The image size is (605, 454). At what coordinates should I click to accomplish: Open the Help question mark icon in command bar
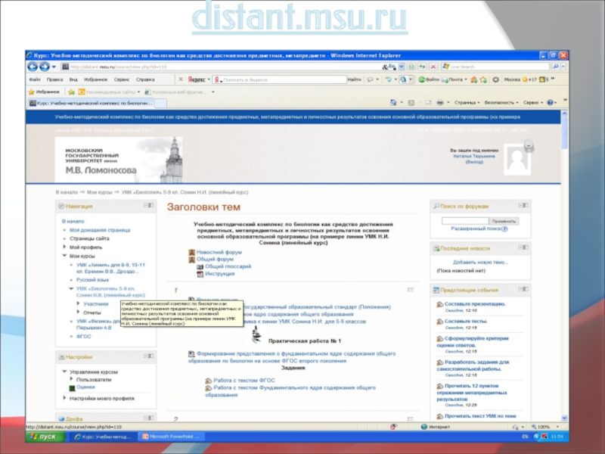point(551,103)
